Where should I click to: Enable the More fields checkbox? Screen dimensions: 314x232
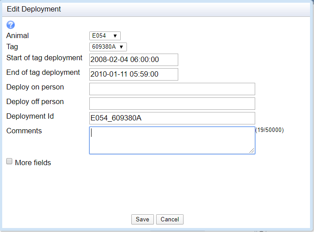point(9,161)
